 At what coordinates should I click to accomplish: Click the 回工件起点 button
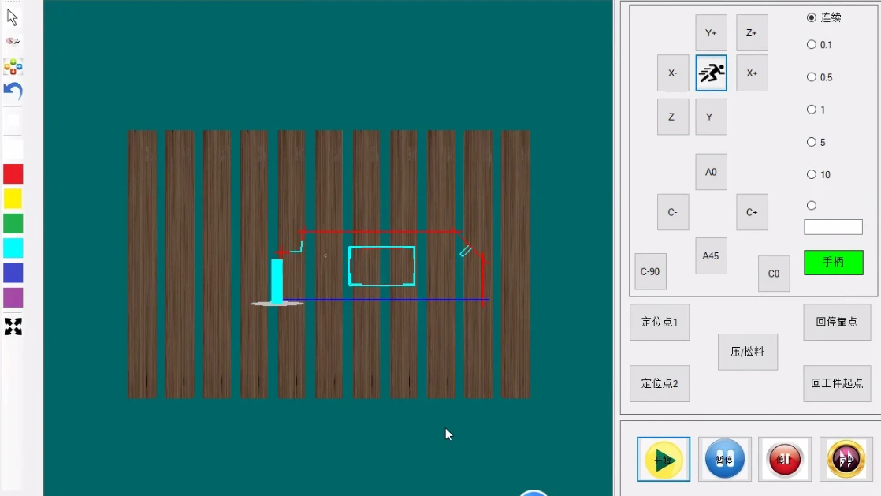(837, 383)
